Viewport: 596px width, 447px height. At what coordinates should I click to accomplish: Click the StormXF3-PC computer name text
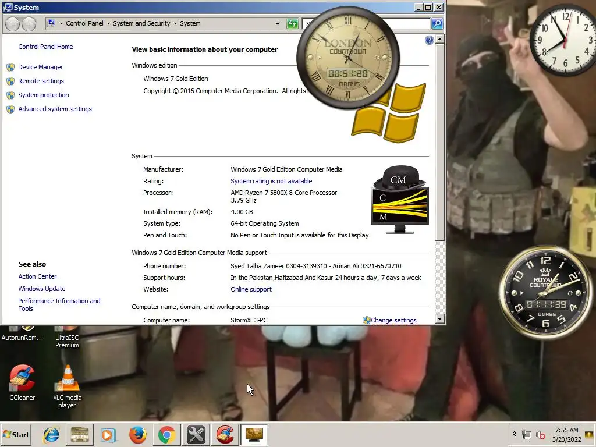[x=249, y=320]
